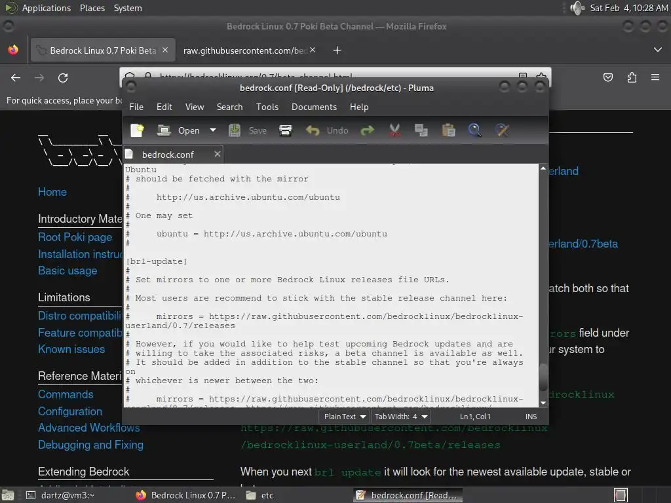Open the Commands link in Reference Material
The width and height of the screenshot is (671, 503).
66,394
